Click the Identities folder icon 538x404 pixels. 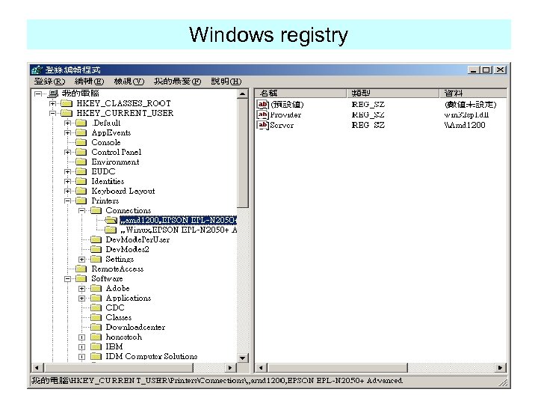click(81, 181)
